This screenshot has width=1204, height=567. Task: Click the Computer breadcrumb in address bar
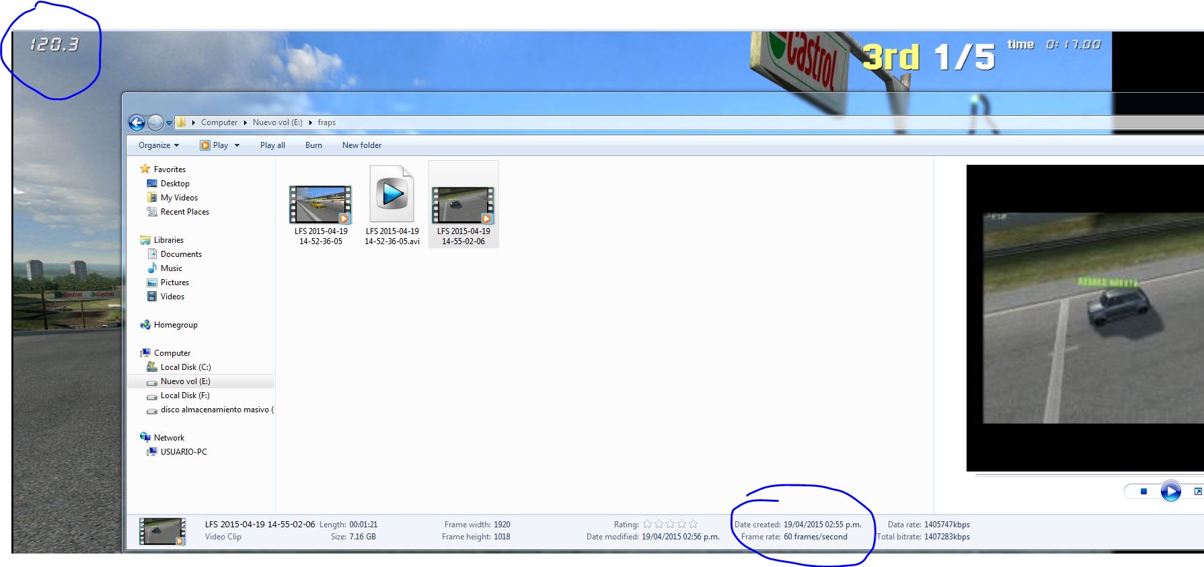pyautogui.click(x=219, y=122)
